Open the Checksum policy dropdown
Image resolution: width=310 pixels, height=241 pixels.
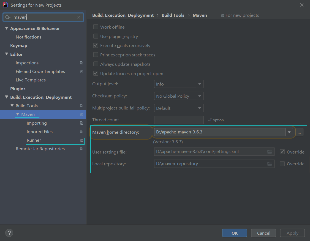pyautogui.click(x=179, y=96)
